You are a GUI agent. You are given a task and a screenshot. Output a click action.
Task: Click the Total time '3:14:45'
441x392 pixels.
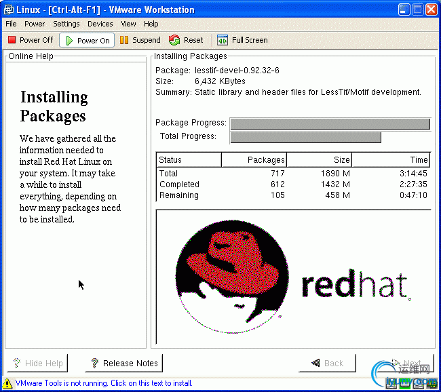pos(413,173)
